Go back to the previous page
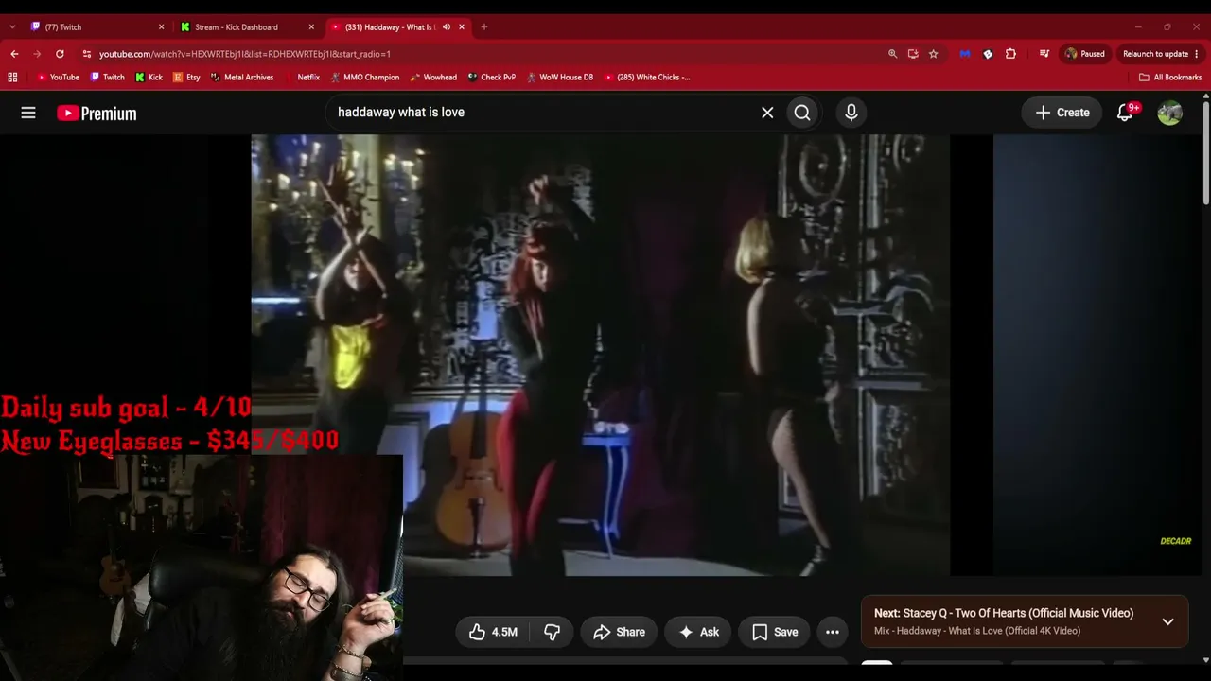1211x681 pixels. (x=14, y=54)
